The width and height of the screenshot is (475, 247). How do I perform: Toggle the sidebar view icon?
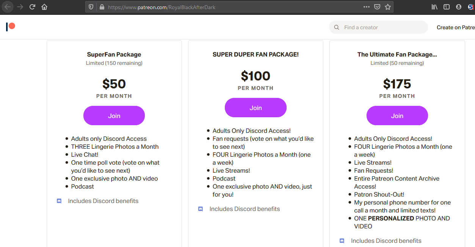click(x=447, y=7)
